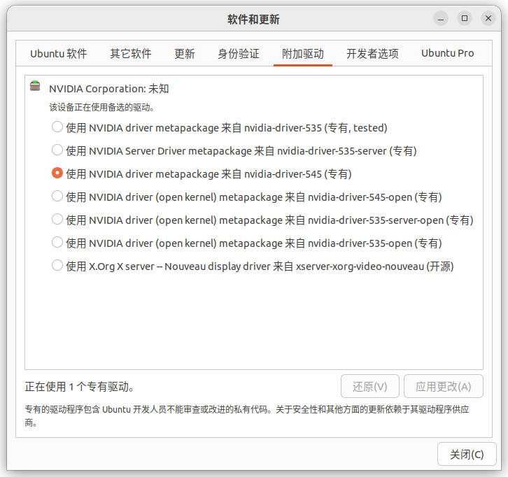
Task: Click the NVIDIA device card icon
Action: click(x=35, y=86)
